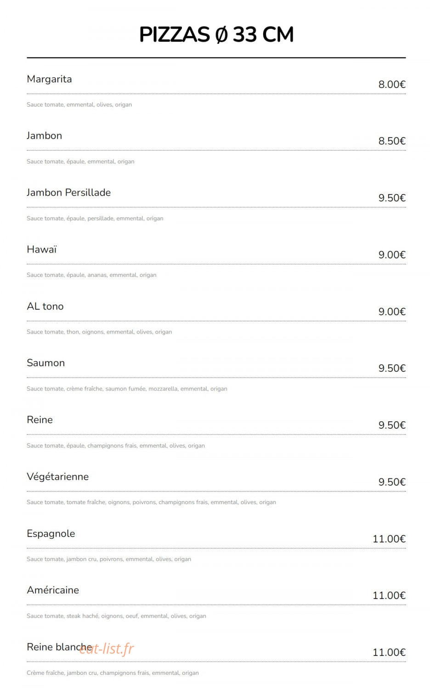The width and height of the screenshot is (430, 690).
Task: Click the Jambon Persillade ingredients description
Action: click(95, 218)
